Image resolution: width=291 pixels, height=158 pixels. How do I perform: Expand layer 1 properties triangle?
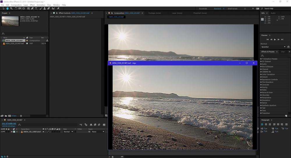click(12, 132)
